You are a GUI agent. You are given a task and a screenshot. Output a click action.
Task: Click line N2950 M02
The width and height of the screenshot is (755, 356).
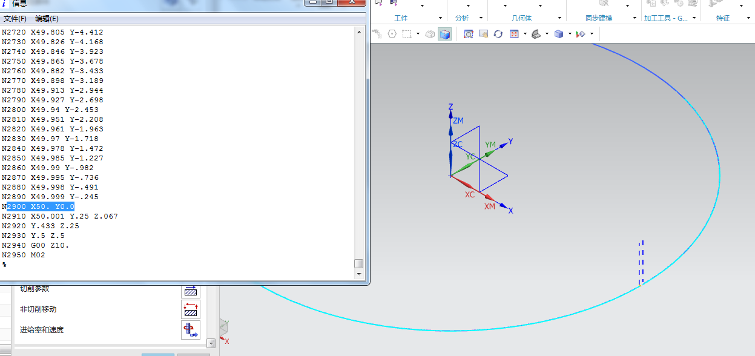[24, 255]
